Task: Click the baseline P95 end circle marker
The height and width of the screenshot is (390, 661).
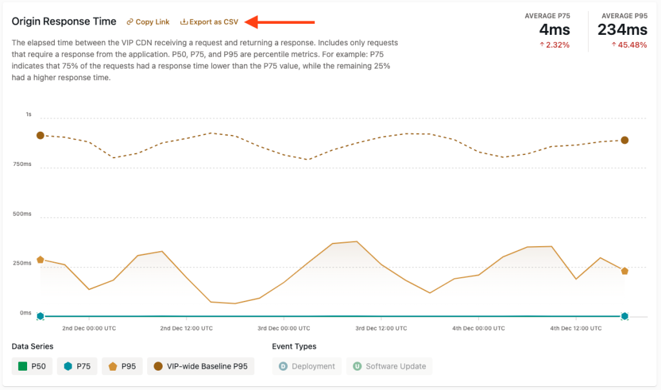Action: pyautogui.click(x=625, y=140)
